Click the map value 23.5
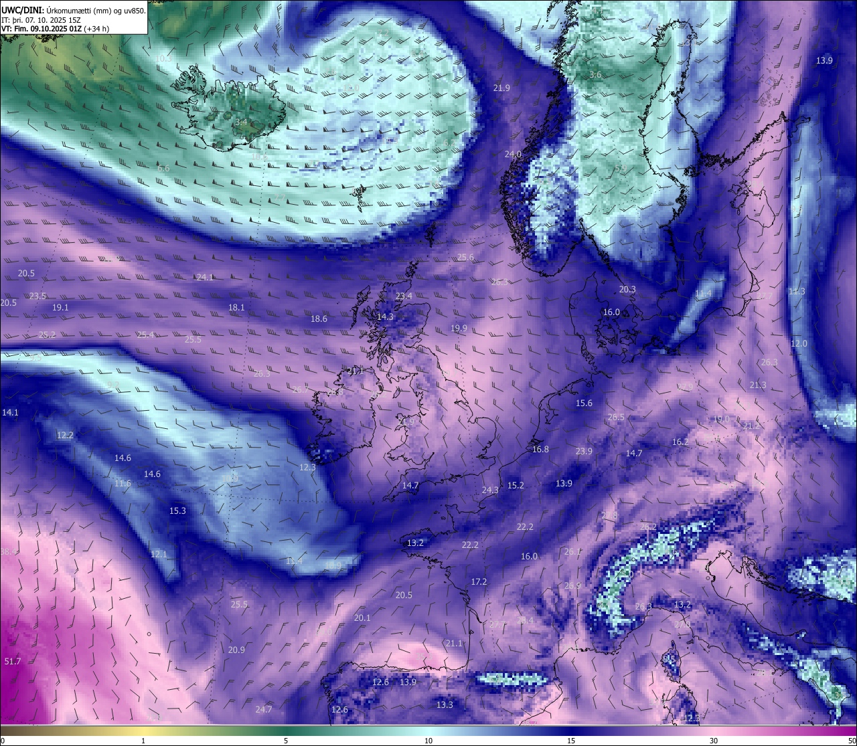The image size is (857, 746). point(38,296)
